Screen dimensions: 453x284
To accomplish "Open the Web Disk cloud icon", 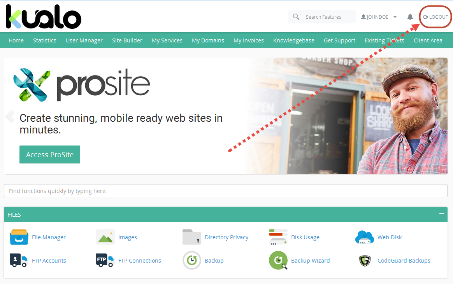I will 364,237.
